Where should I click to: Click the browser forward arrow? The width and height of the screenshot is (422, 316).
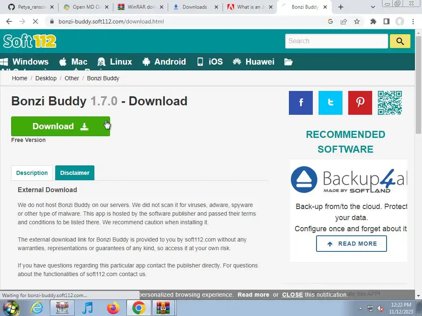coord(22,21)
